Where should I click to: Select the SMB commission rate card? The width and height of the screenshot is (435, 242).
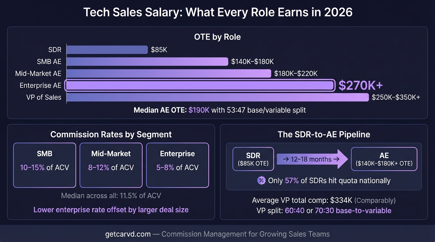coord(45,165)
